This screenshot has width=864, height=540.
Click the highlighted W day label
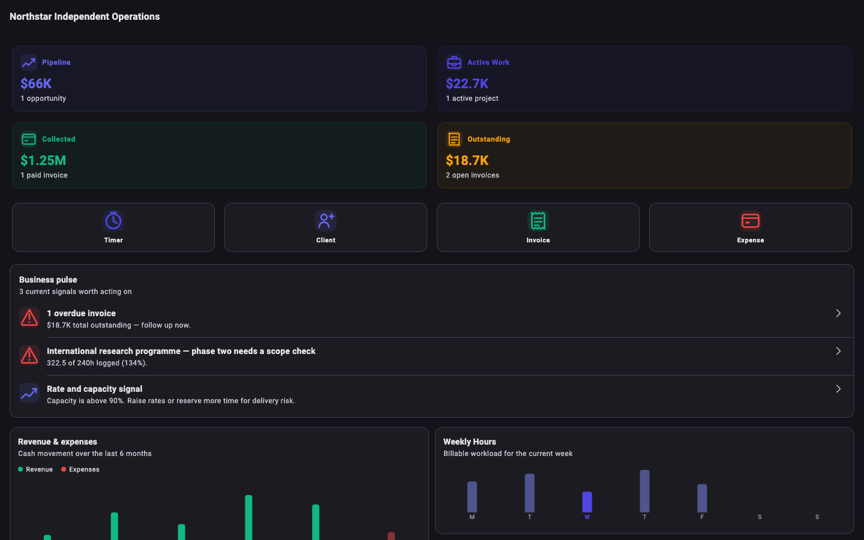pyautogui.click(x=587, y=517)
